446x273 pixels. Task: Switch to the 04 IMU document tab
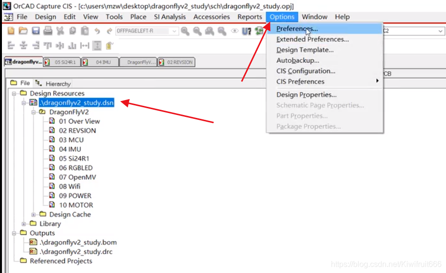coord(102,62)
